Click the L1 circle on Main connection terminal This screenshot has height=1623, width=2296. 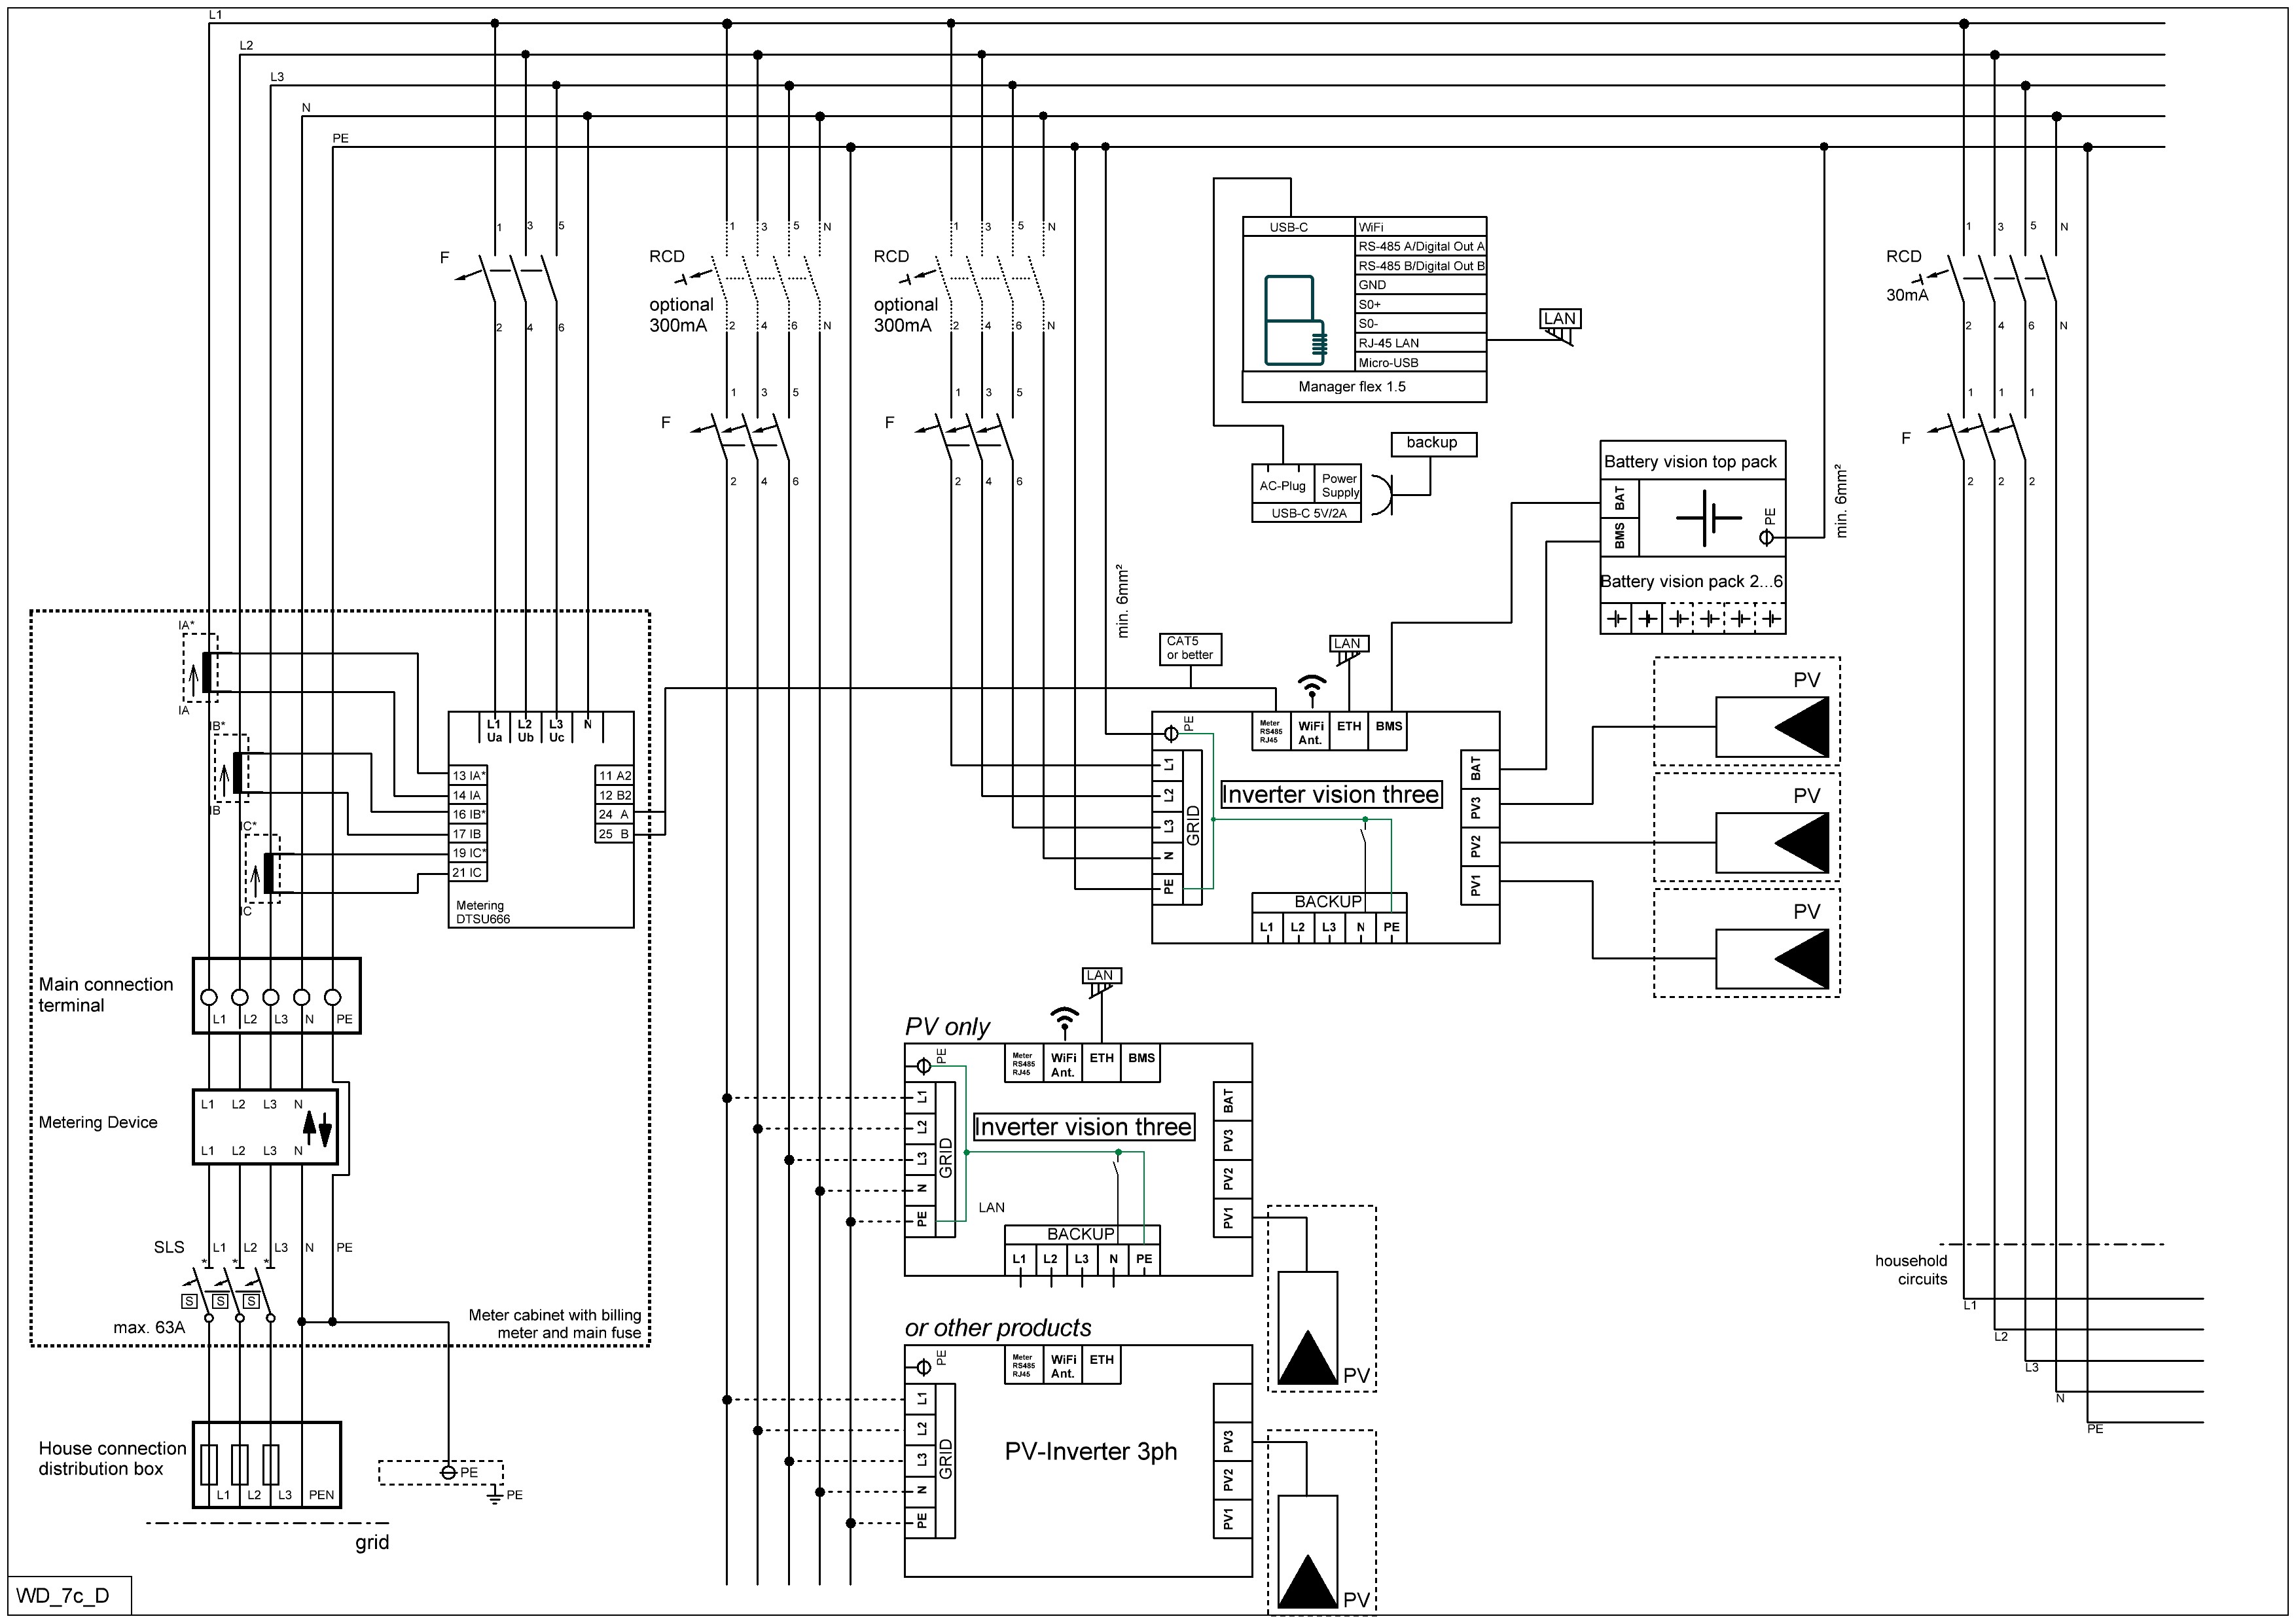tap(209, 997)
